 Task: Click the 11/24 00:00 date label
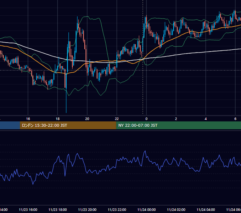click(x=146, y=209)
